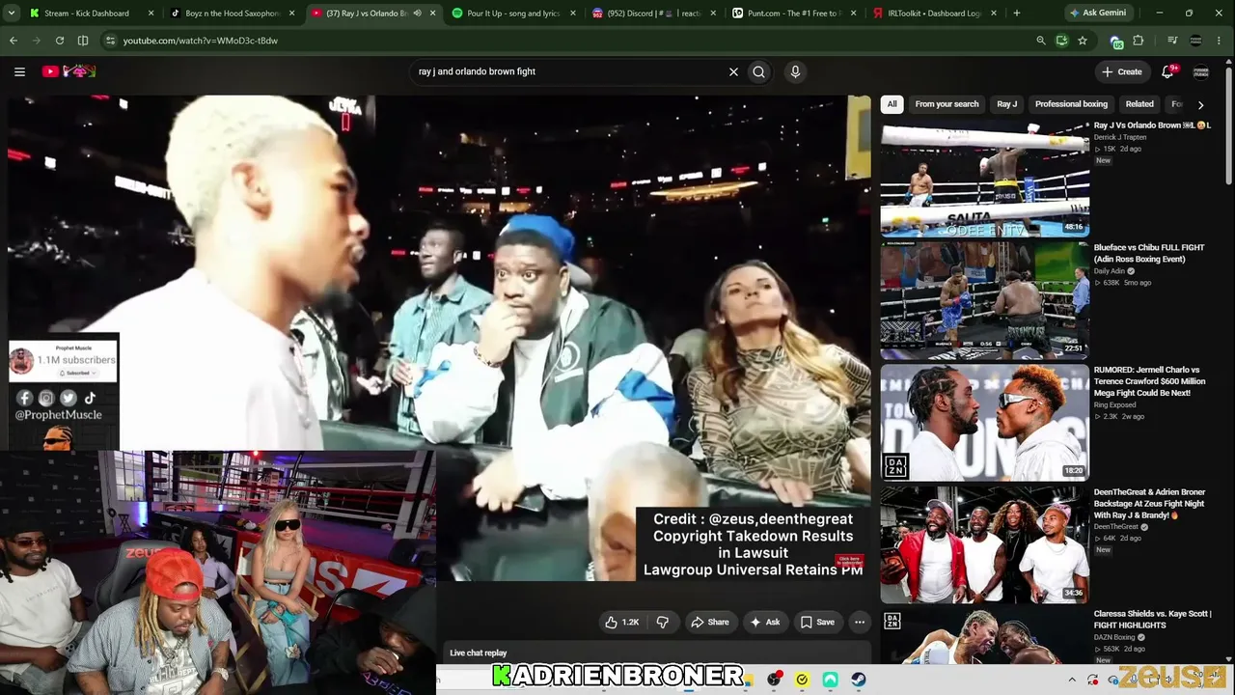Bookmark this page with the star
Viewport: 1235px width, 695px height.
tap(1083, 41)
